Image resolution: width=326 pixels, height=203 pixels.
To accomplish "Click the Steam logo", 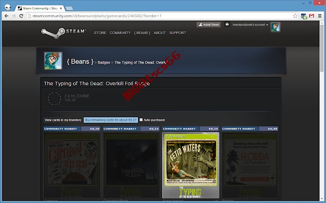I will pos(63,33).
